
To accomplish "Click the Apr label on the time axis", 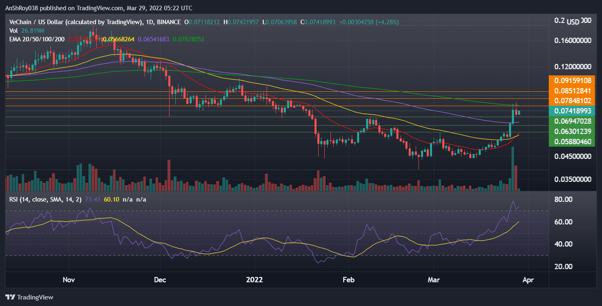I will (528, 280).
